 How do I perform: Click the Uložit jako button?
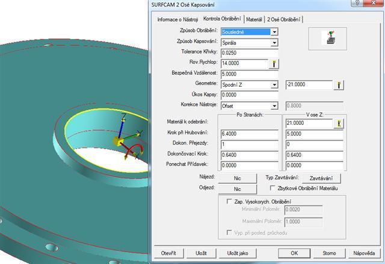click(238, 253)
